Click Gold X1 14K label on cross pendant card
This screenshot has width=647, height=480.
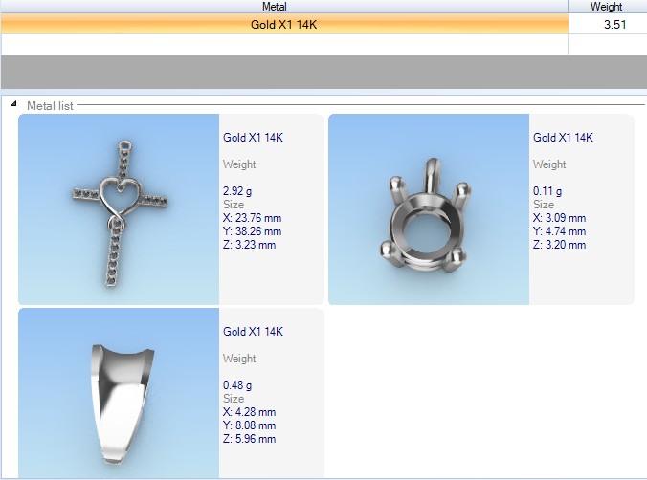(x=253, y=138)
